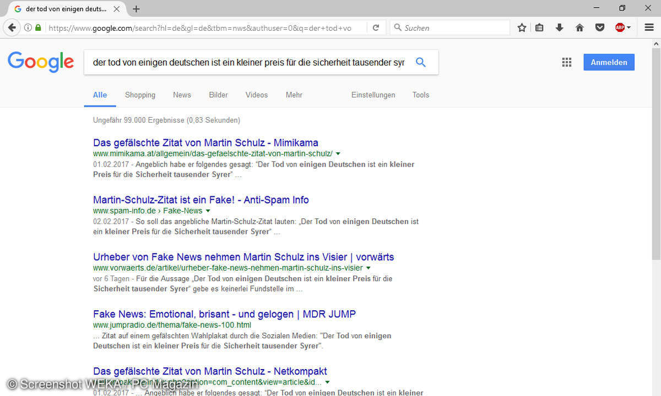Click Ungefähr 99.000 Ergebnisse result count
661x396 pixels.
point(166,120)
